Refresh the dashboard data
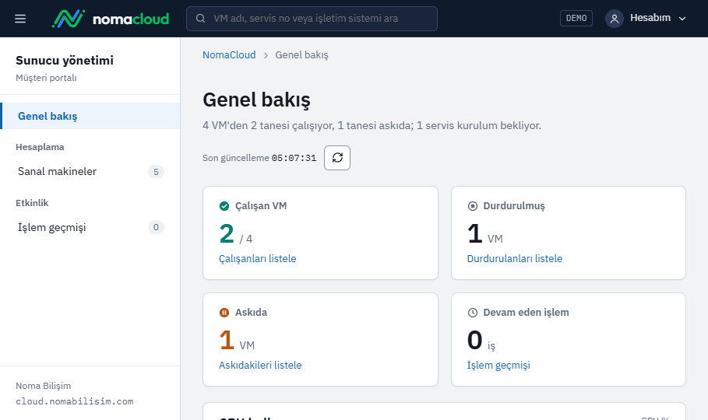This screenshot has width=708, height=420. (337, 158)
